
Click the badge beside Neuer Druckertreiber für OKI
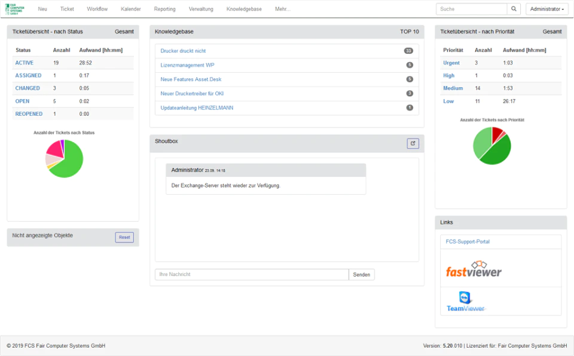point(410,93)
